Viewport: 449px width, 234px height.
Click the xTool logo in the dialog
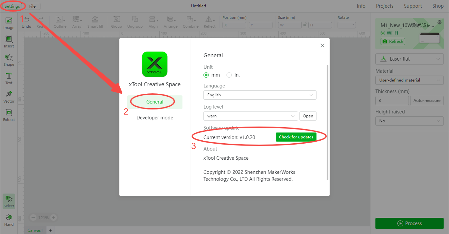(x=155, y=64)
